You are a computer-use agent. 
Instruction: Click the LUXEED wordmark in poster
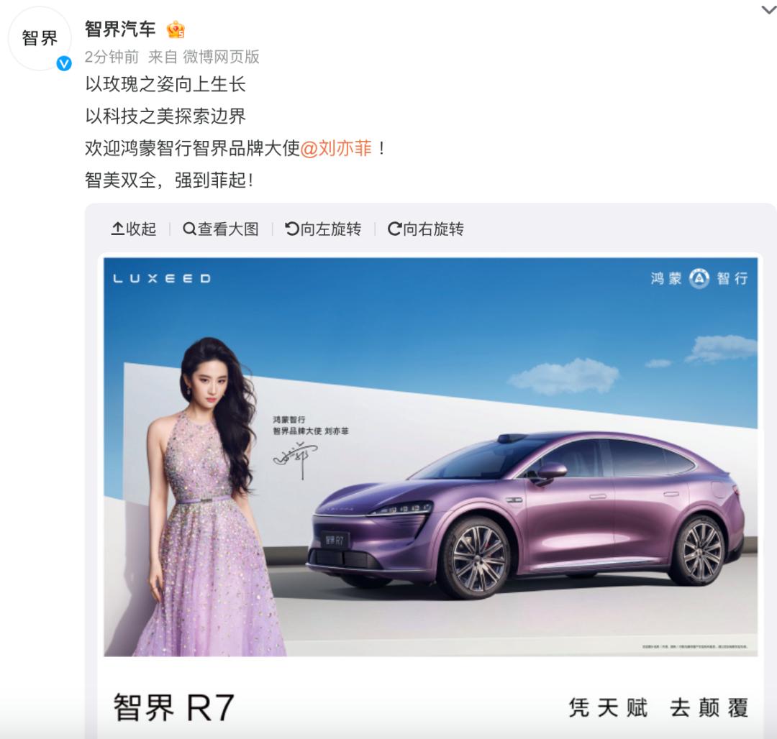162,279
